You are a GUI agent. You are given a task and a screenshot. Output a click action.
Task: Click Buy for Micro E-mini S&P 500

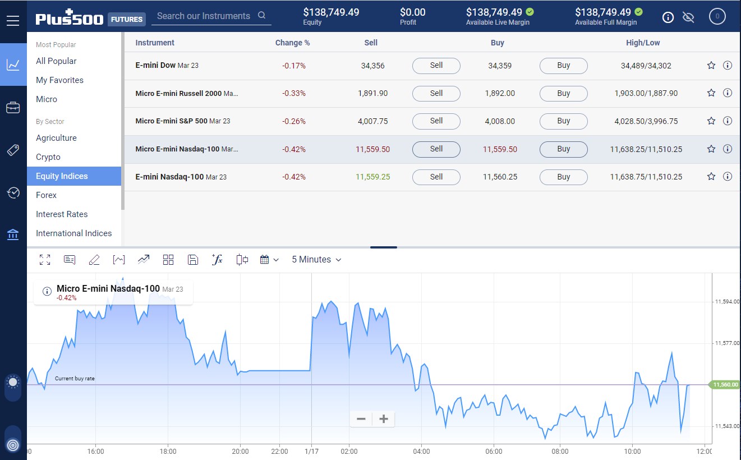click(563, 121)
